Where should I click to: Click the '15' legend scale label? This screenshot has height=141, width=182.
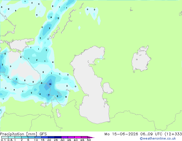tap(42, 140)
